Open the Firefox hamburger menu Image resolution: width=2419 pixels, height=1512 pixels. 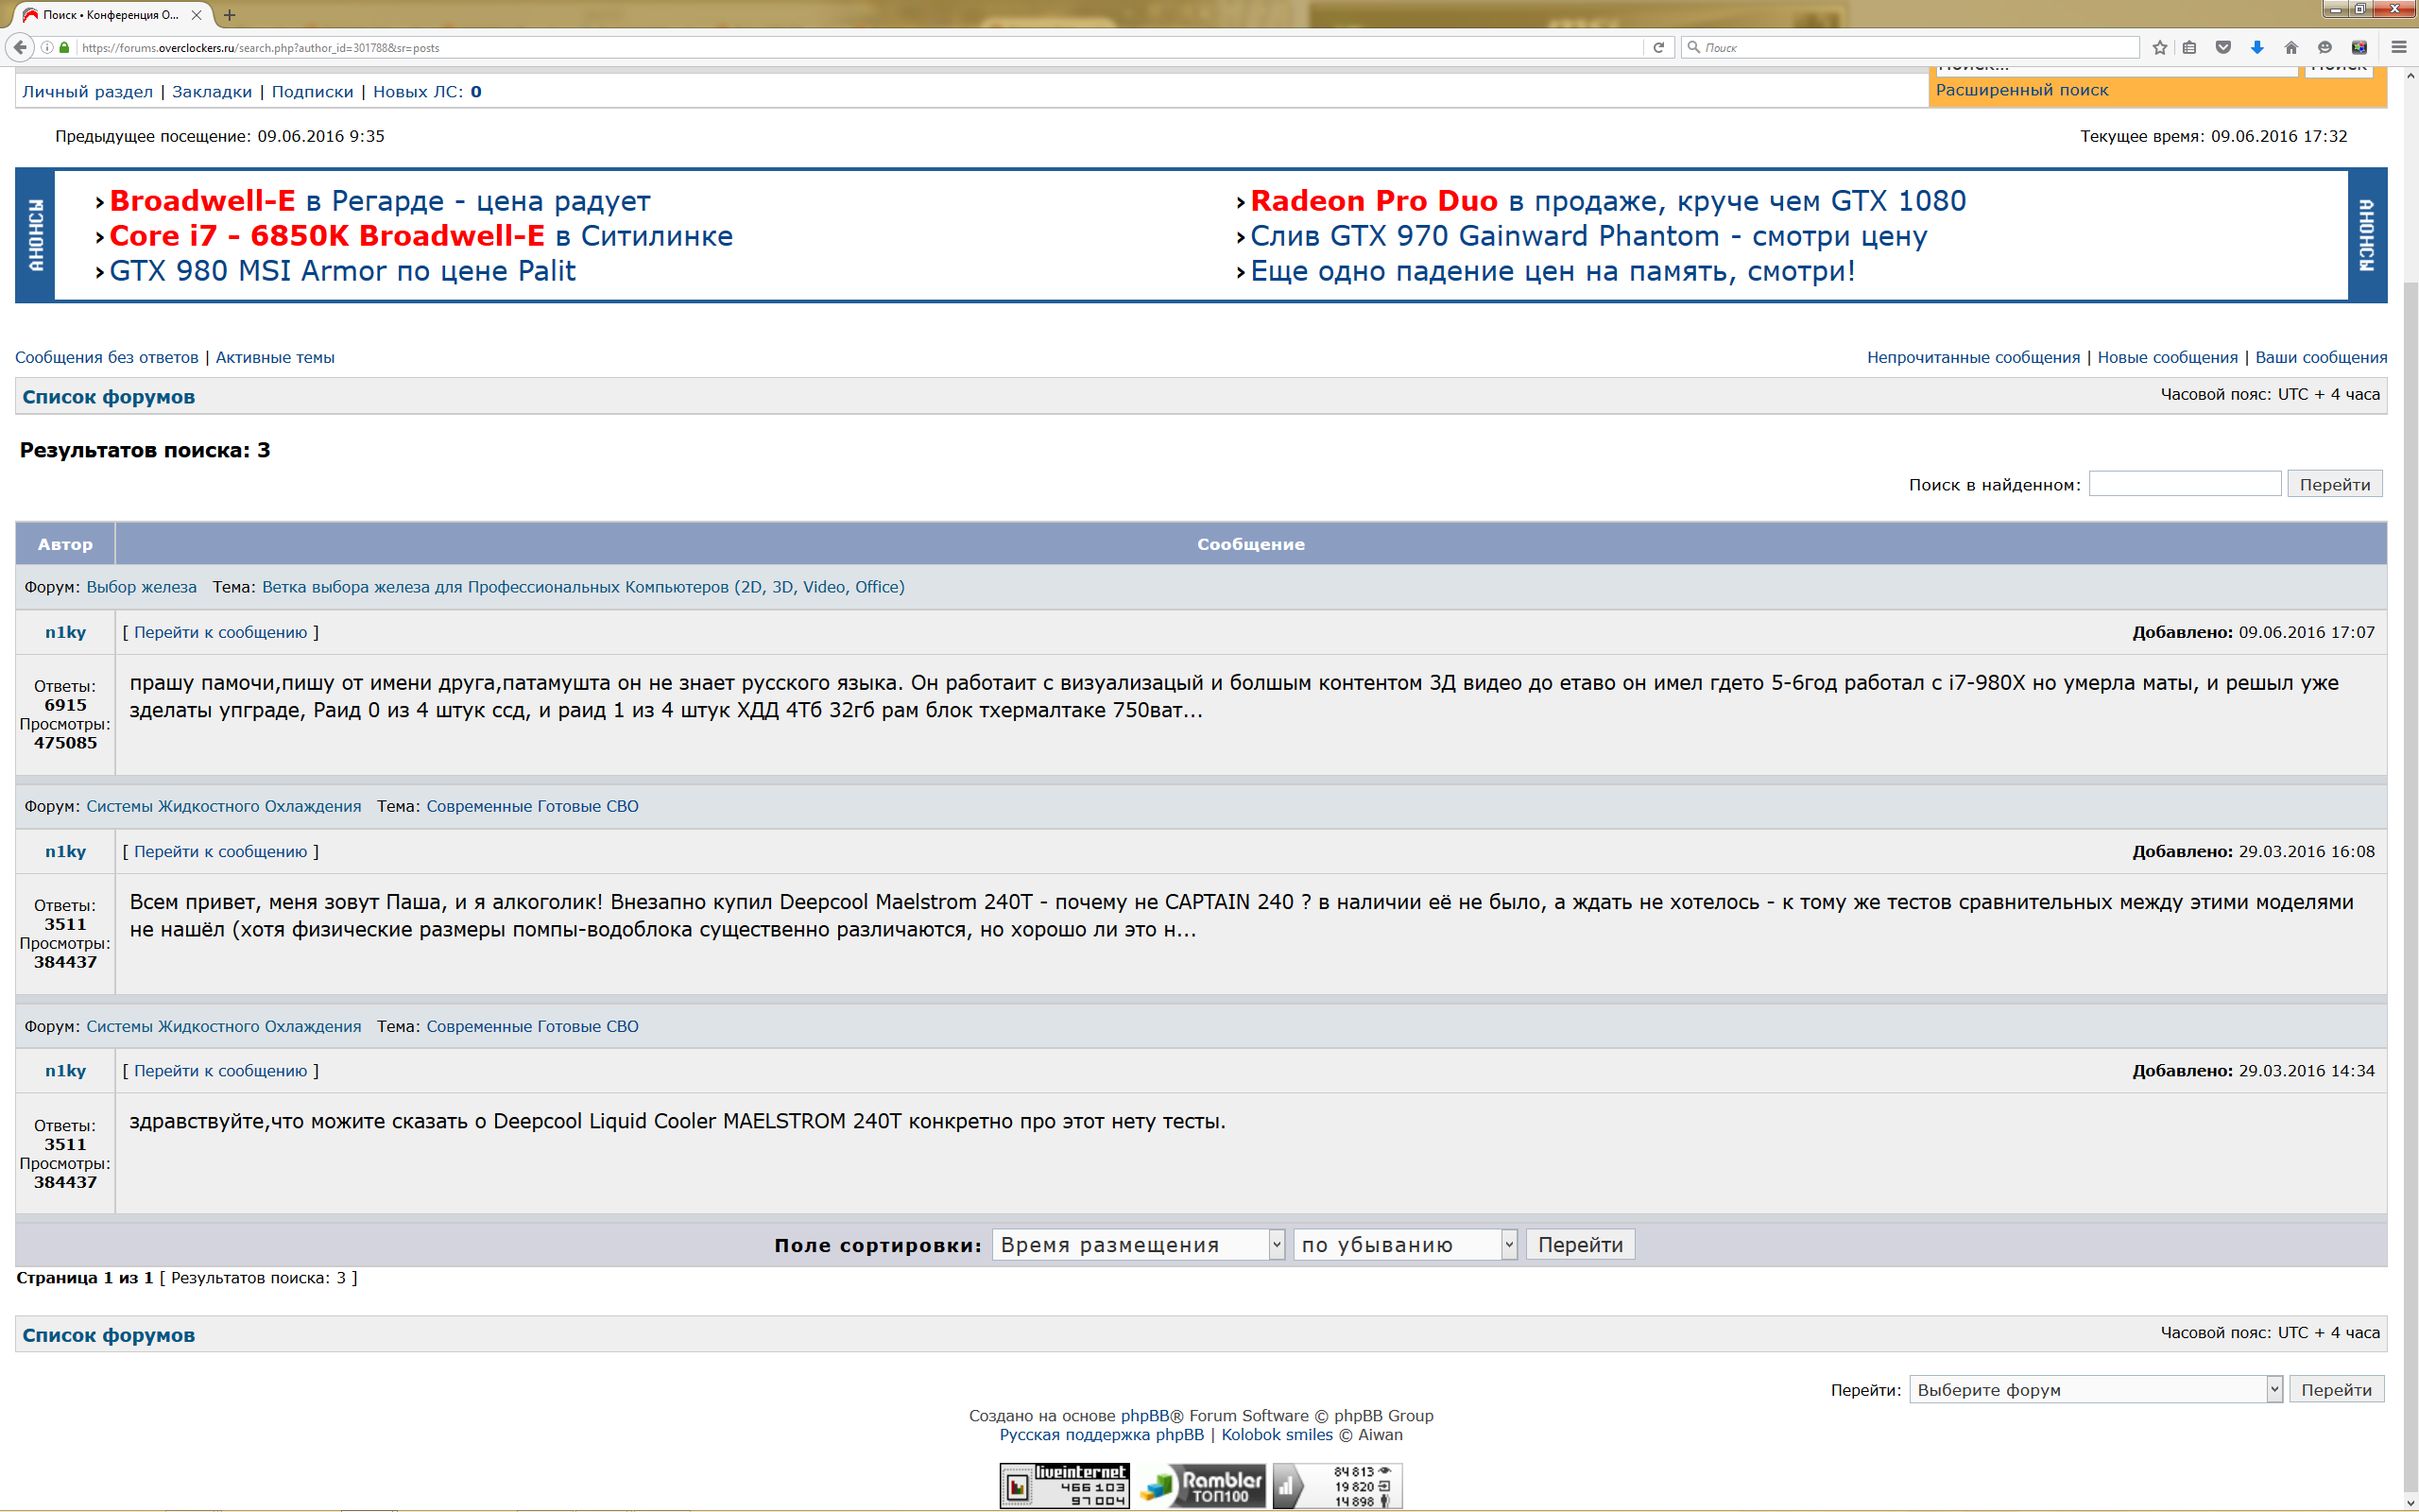pyautogui.click(x=2398, y=47)
